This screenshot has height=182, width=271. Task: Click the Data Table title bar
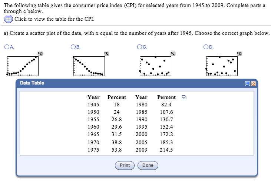coord(130,83)
